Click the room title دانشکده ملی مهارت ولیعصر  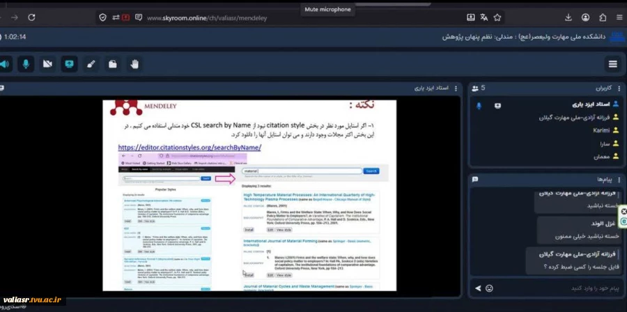(x=524, y=37)
